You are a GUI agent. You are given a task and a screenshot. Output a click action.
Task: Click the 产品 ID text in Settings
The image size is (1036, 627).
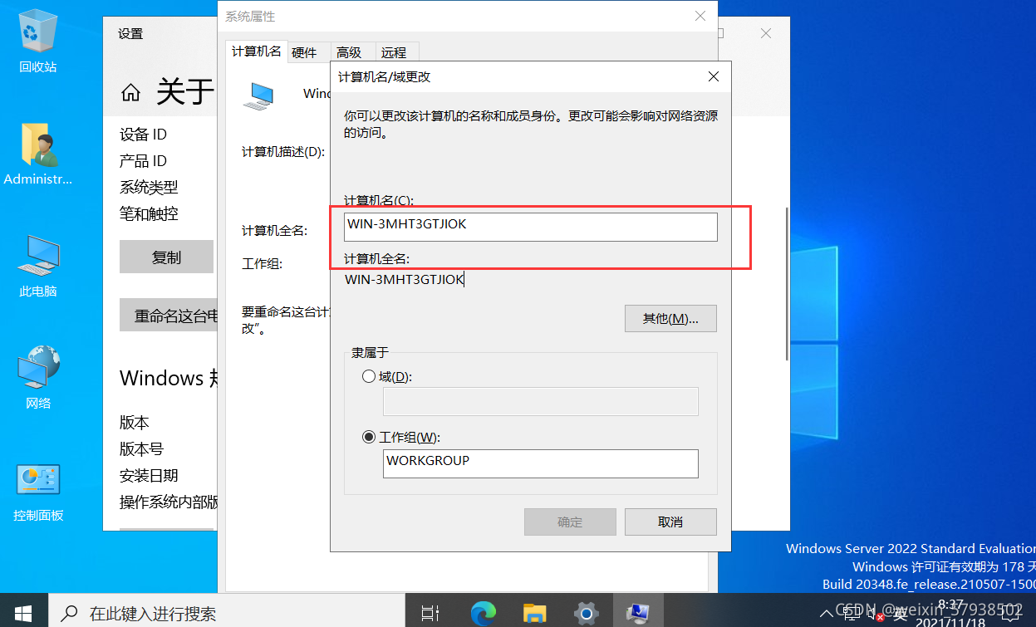pyautogui.click(x=143, y=161)
